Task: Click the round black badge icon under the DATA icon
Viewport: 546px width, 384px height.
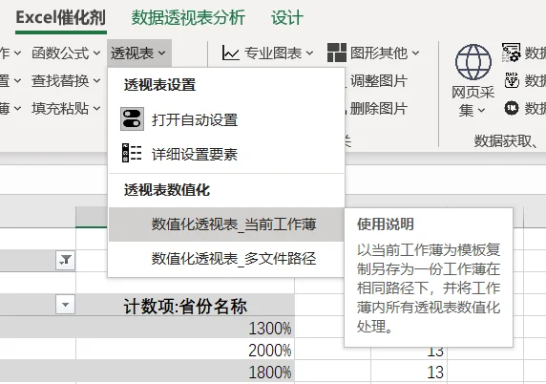Action: (x=512, y=108)
